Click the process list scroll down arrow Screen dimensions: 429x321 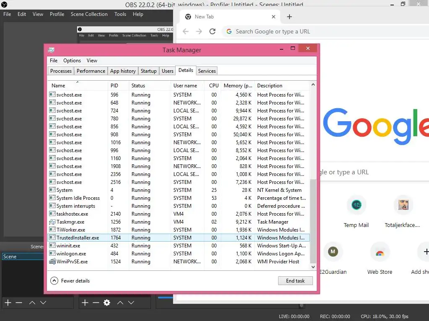[313, 267]
